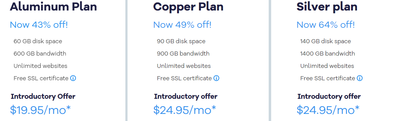This screenshot has height=121, width=412.
Task: Open the SSL info icon under Copper Plan
Action: pos(216,78)
